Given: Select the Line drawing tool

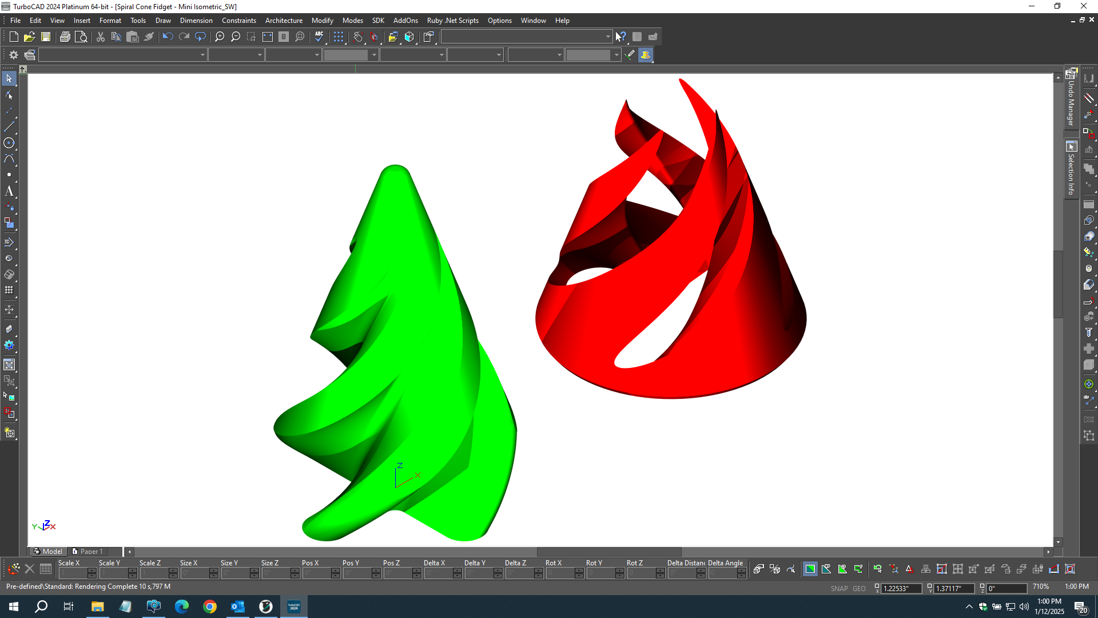Looking at the screenshot, I should tap(9, 126).
